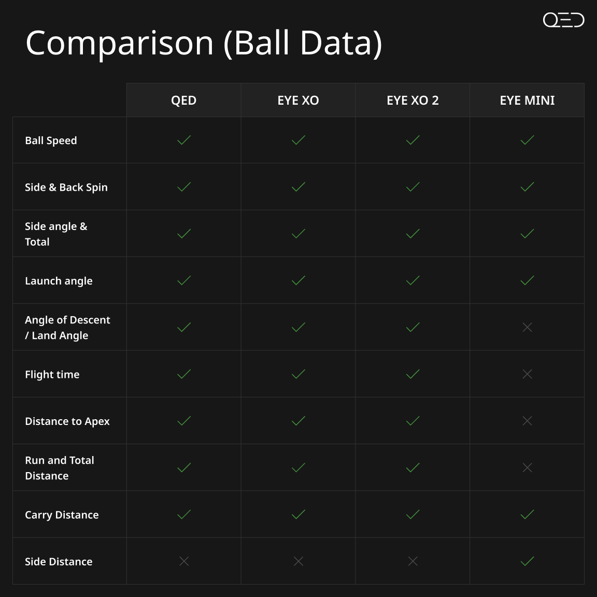The width and height of the screenshot is (597, 597).
Task: Click the EYE XO Carry Distance checkmark
Action: [298, 515]
